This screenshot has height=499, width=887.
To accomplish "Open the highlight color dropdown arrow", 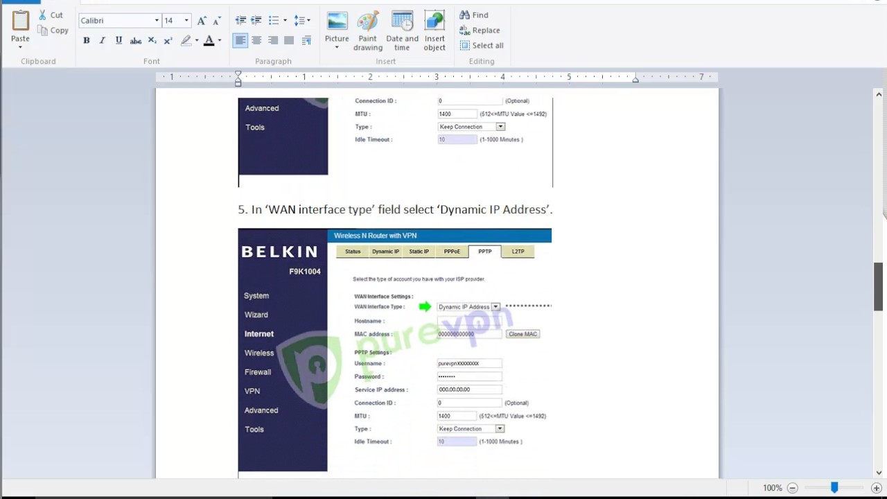I will (196, 40).
